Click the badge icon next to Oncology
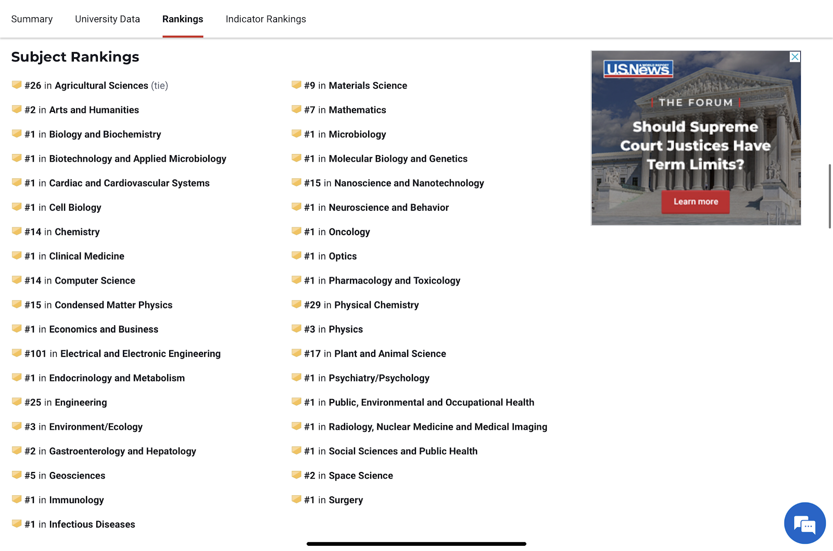 [296, 231]
